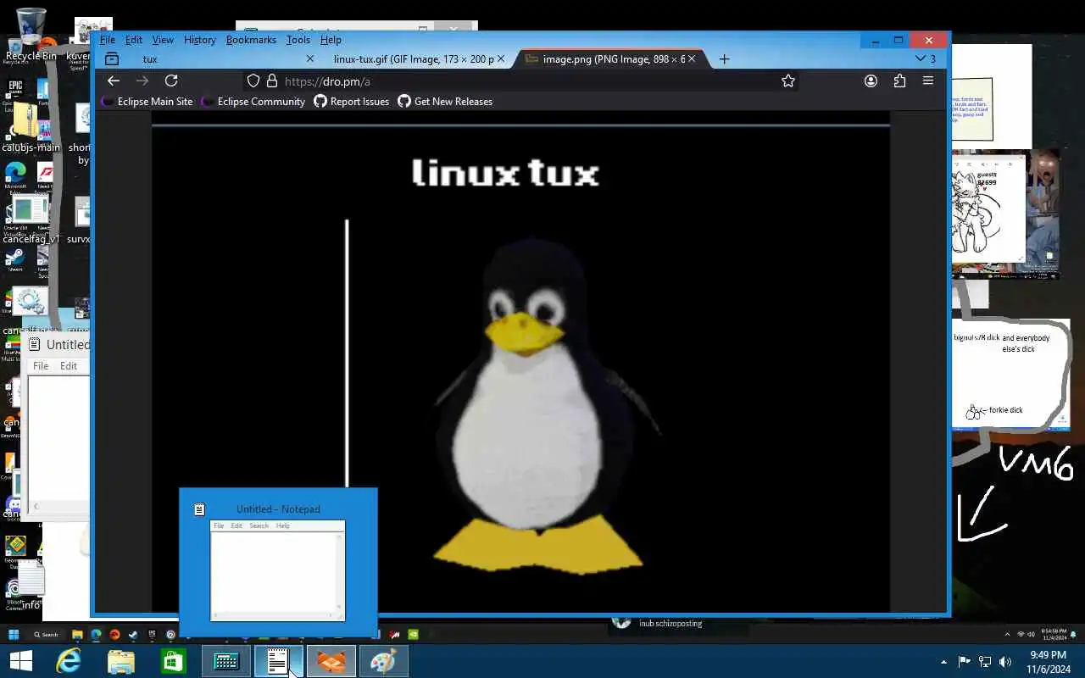Open the Recycle Bin desktop icon

point(31,35)
